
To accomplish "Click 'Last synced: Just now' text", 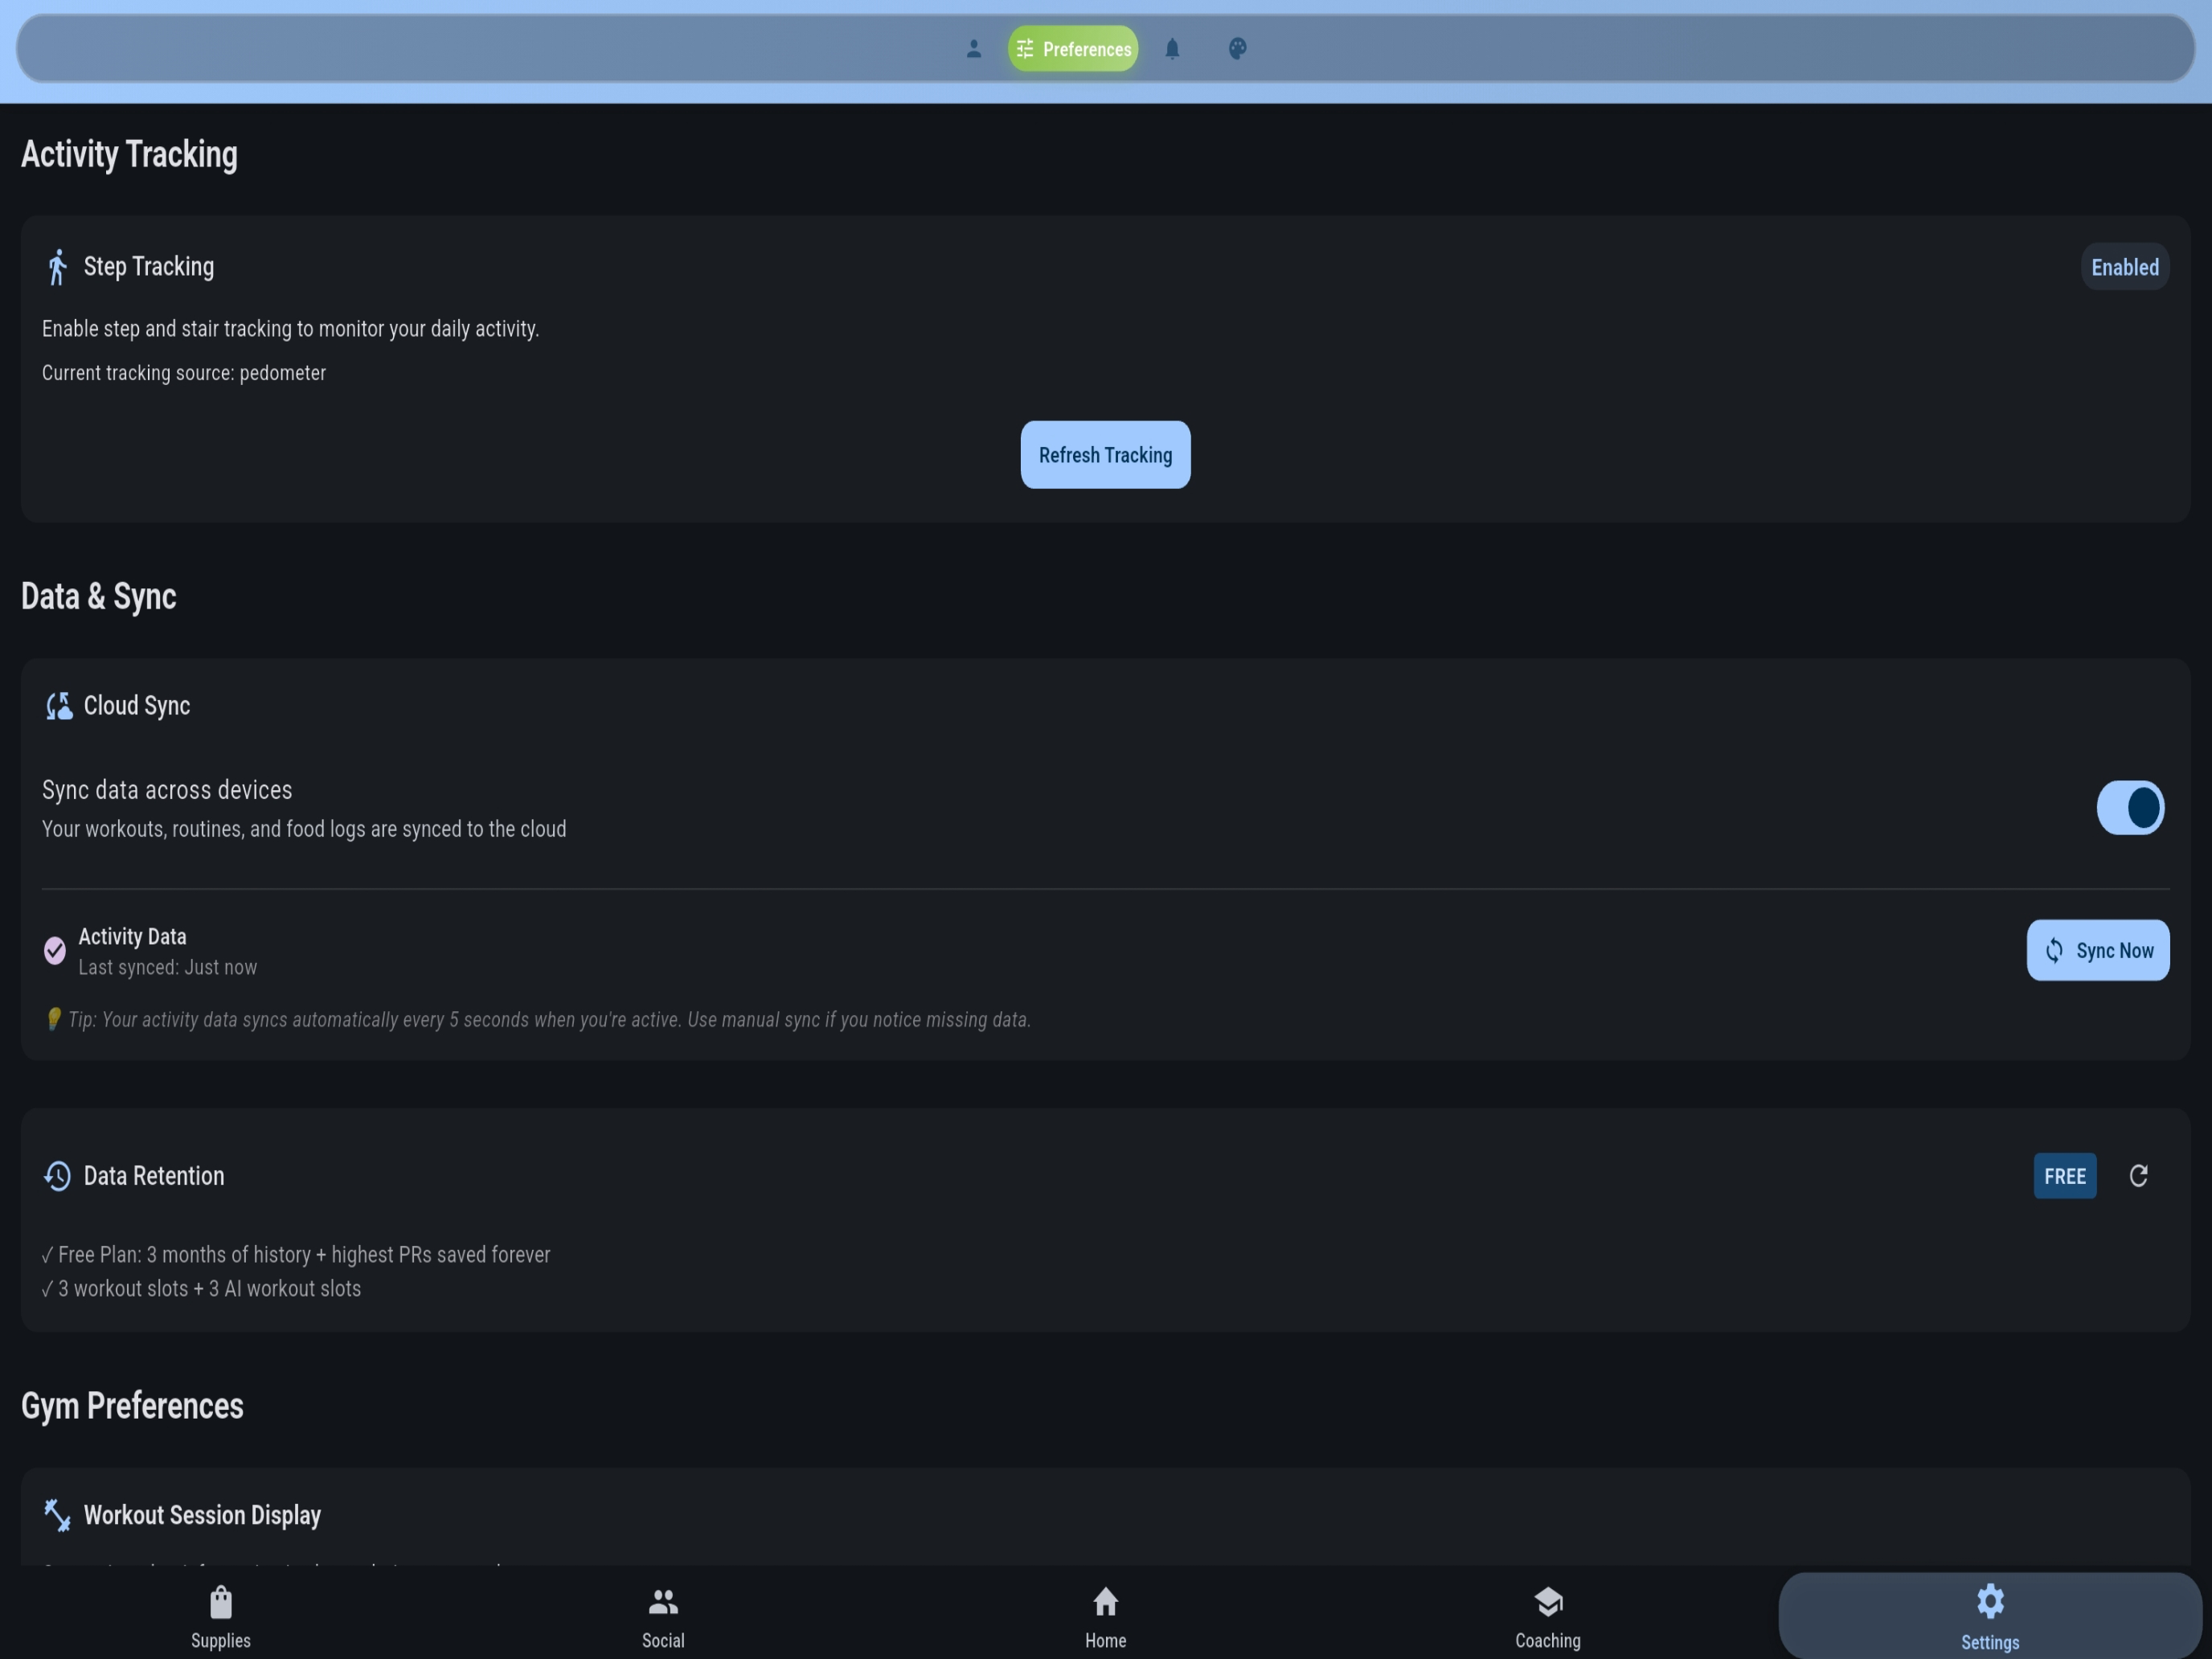I will (x=168, y=967).
